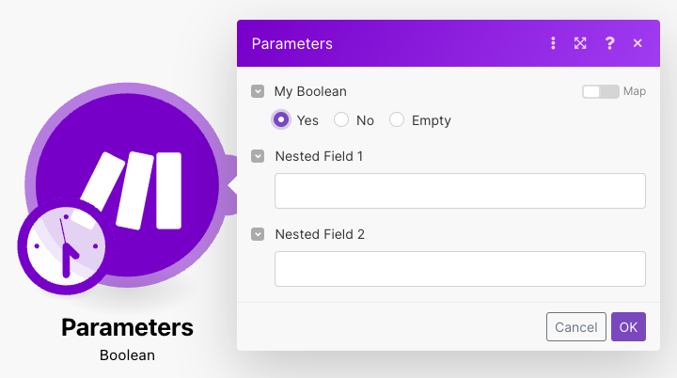677x378 pixels.
Task: Toggle the Map switch for My Boolean
Action: click(x=600, y=91)
